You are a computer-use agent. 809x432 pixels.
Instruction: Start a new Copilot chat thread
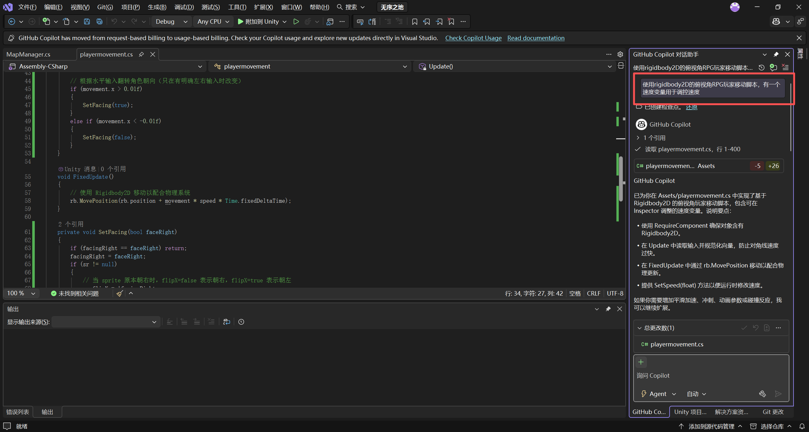(x=773, y=68)
